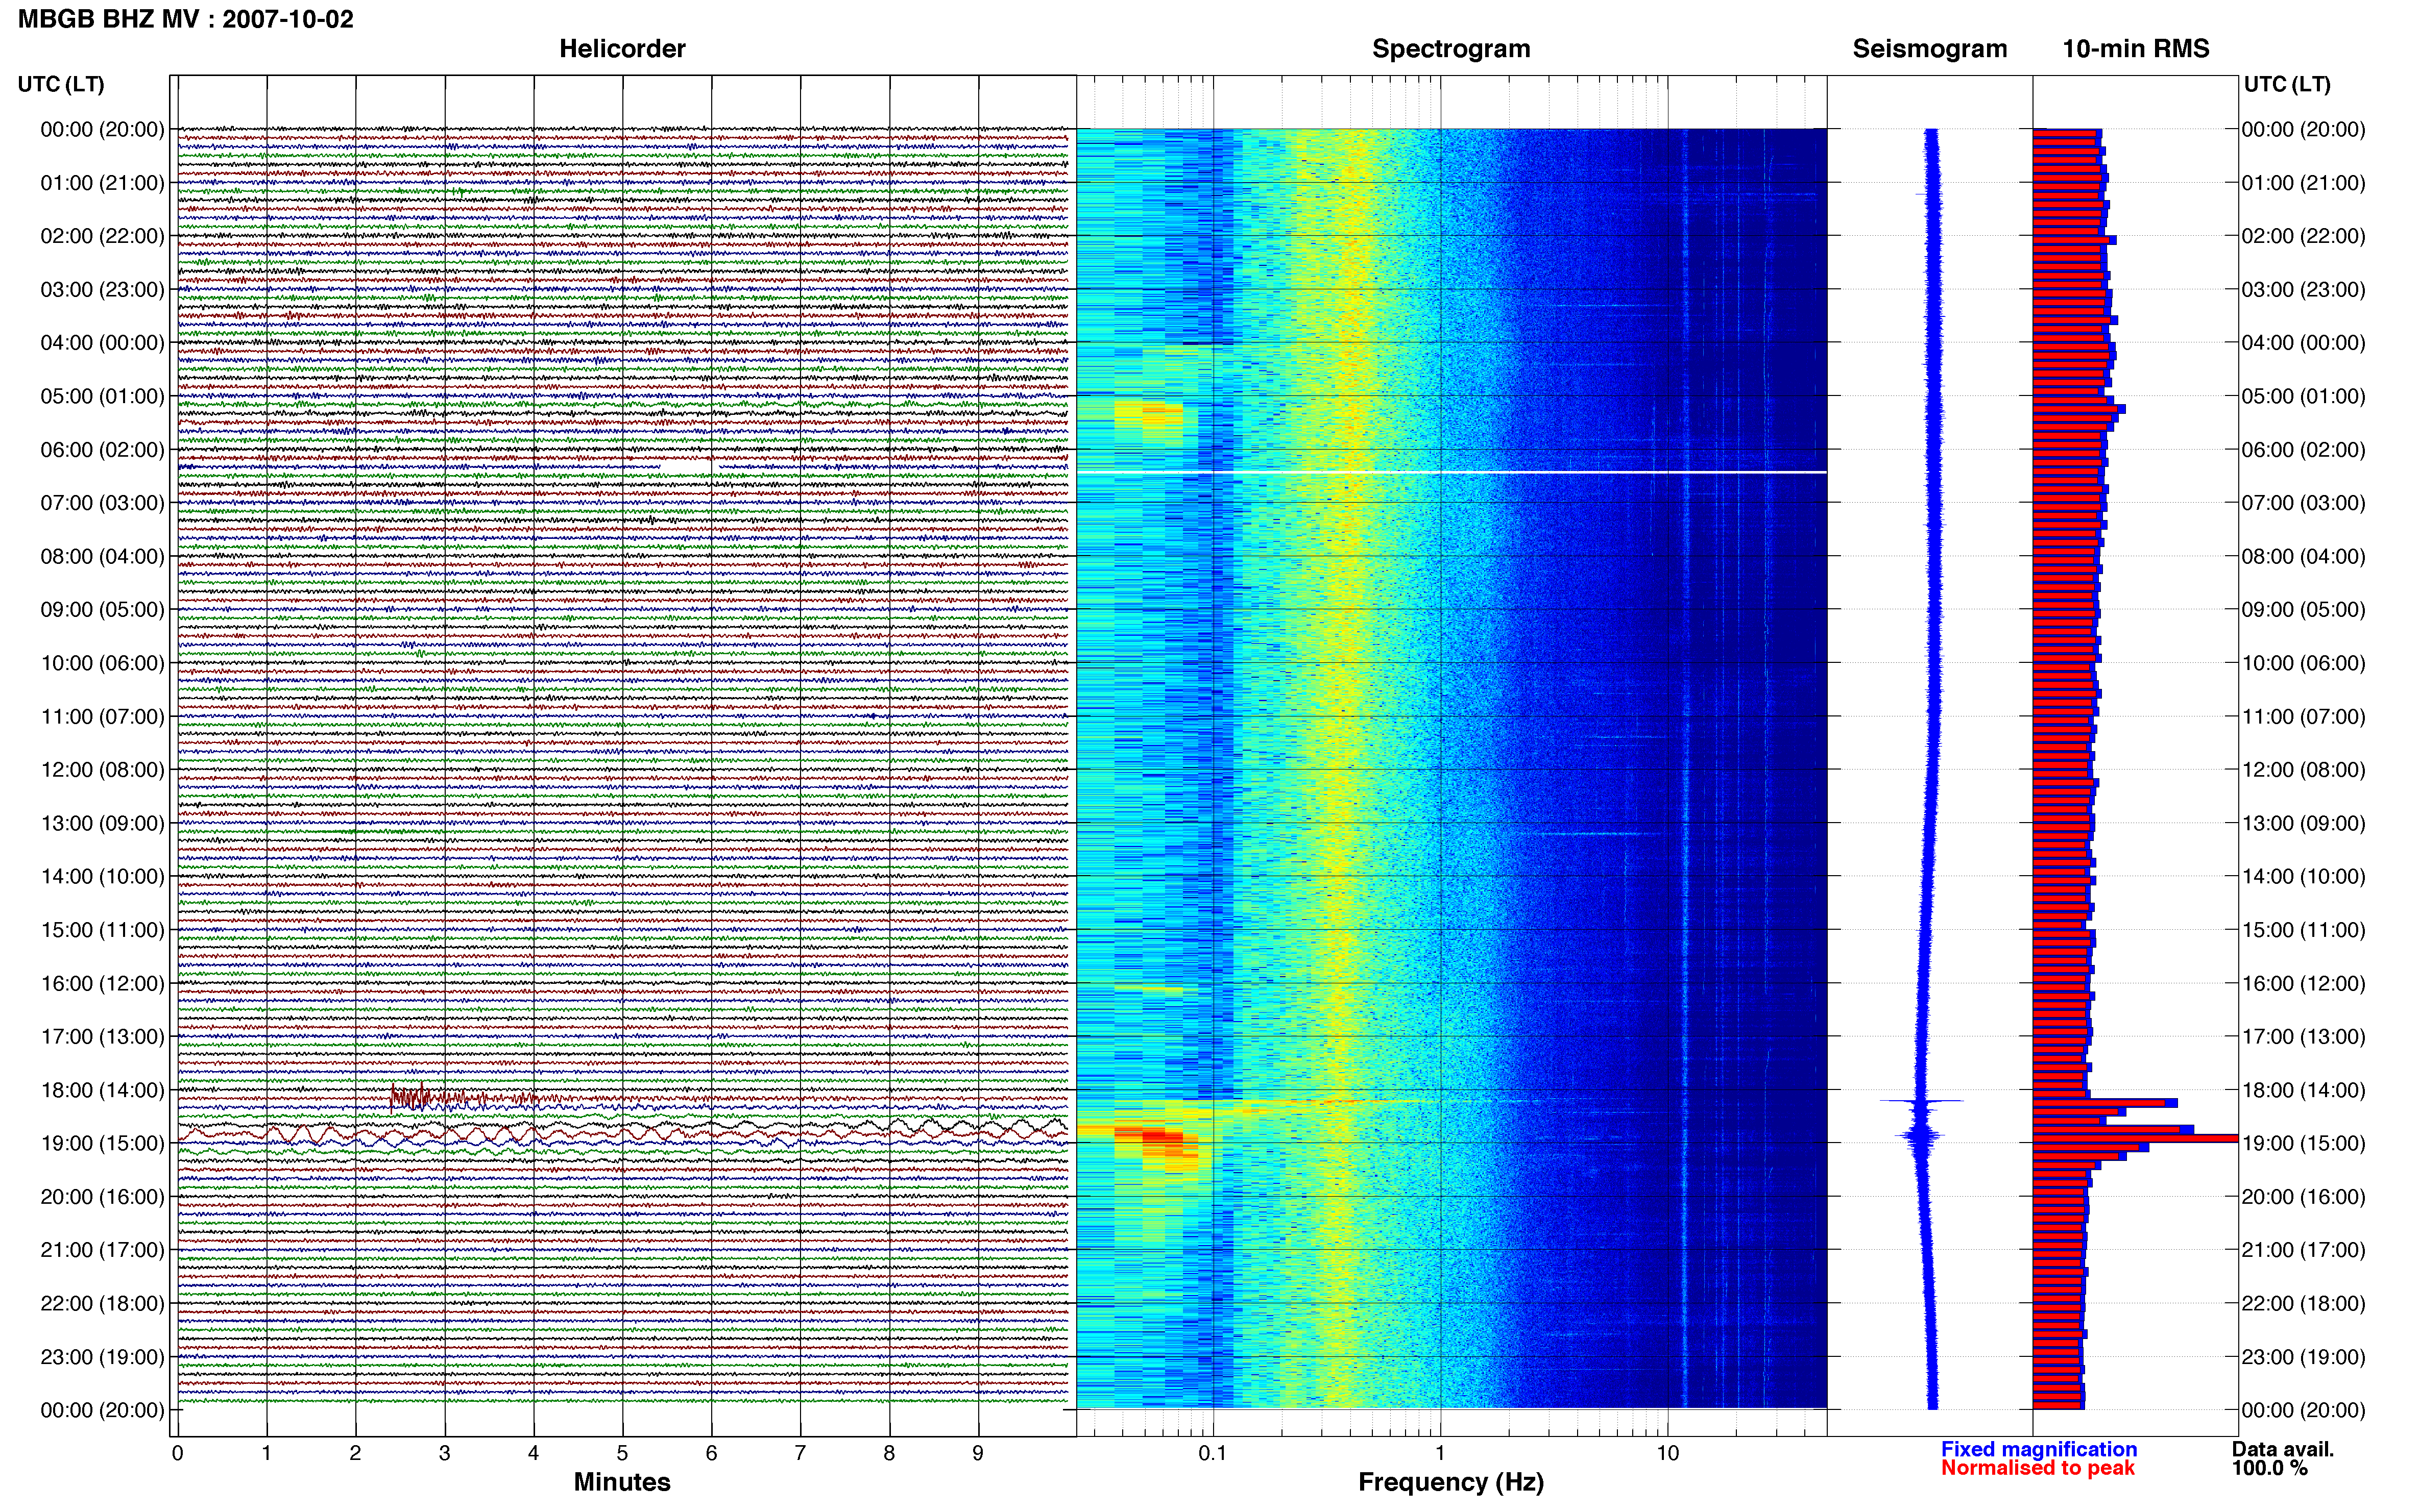Select the Spectrogram panel heading
The width and height of the screenshot is (2420, 1512).
pos(1450,49)
